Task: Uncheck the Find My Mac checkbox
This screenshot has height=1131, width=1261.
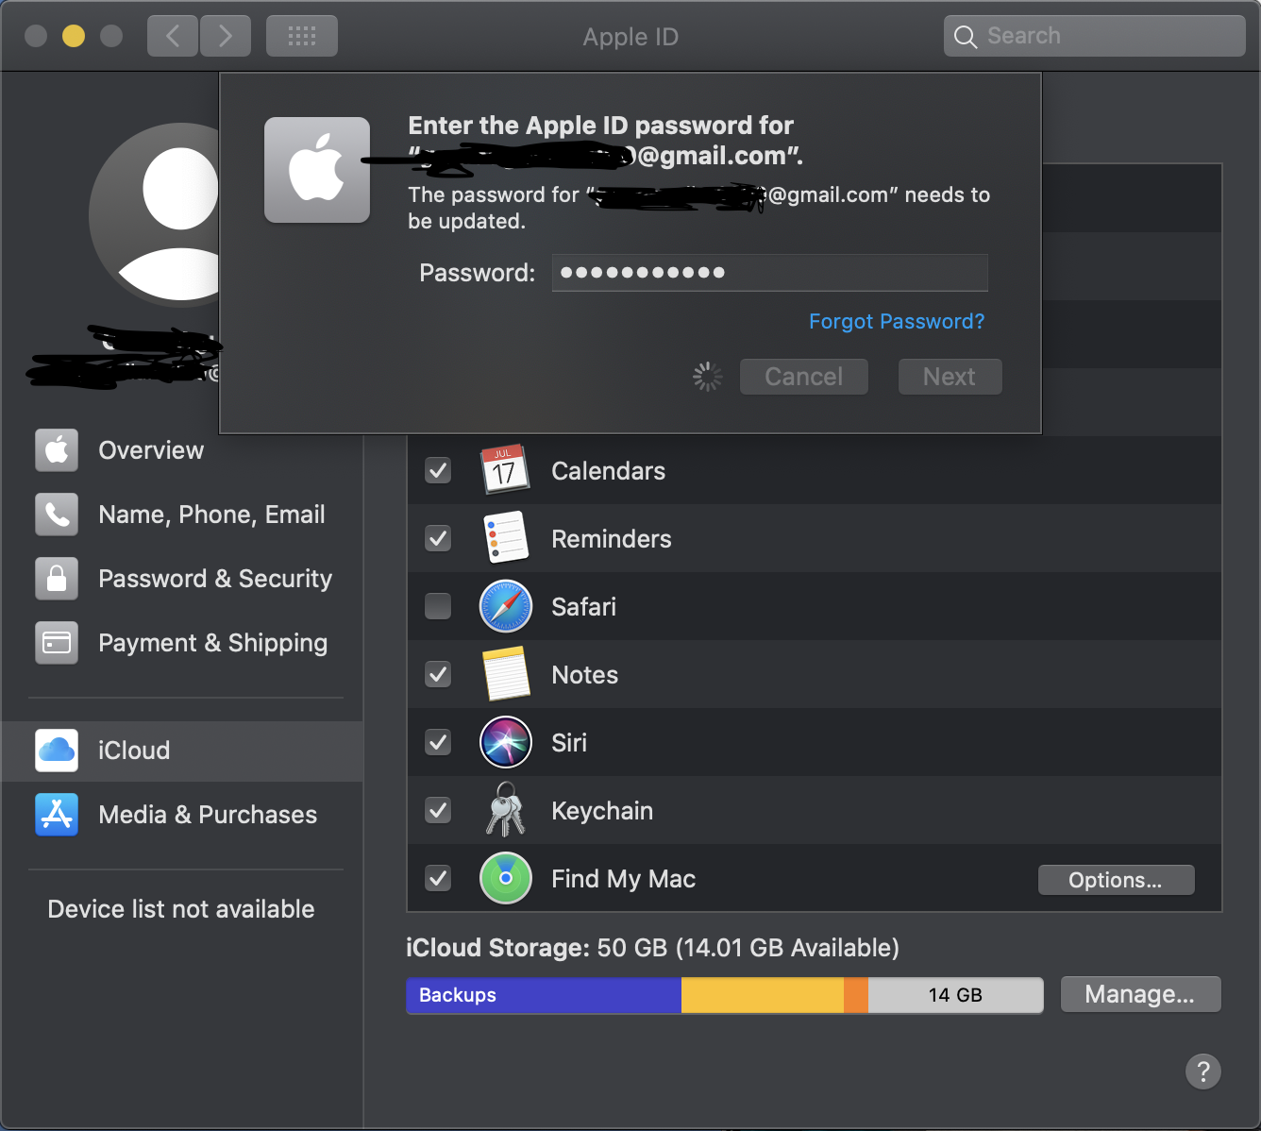Action: (x=438, y=878)
